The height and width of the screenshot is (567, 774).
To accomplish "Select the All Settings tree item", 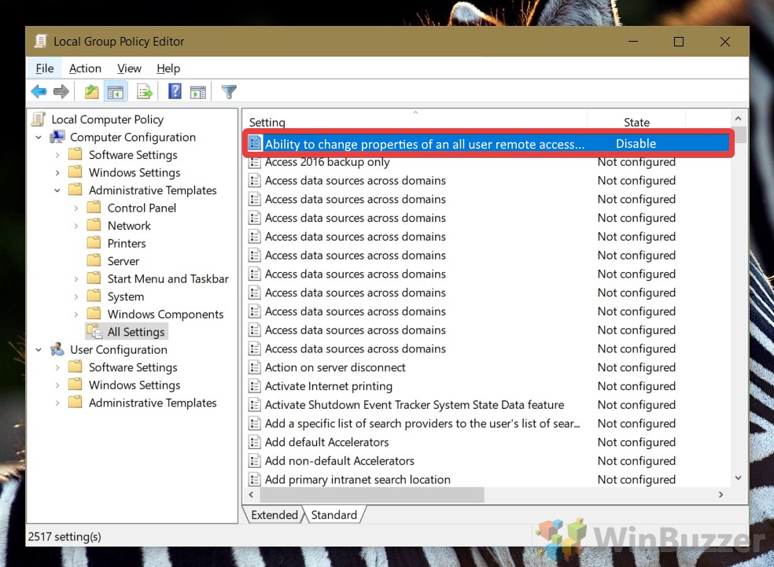I will (136, 332).
